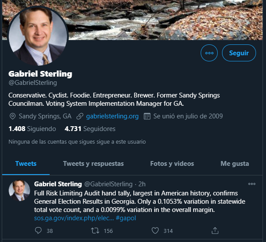
Task: Like the tweet with heart icon
Action: pos(155,231)
